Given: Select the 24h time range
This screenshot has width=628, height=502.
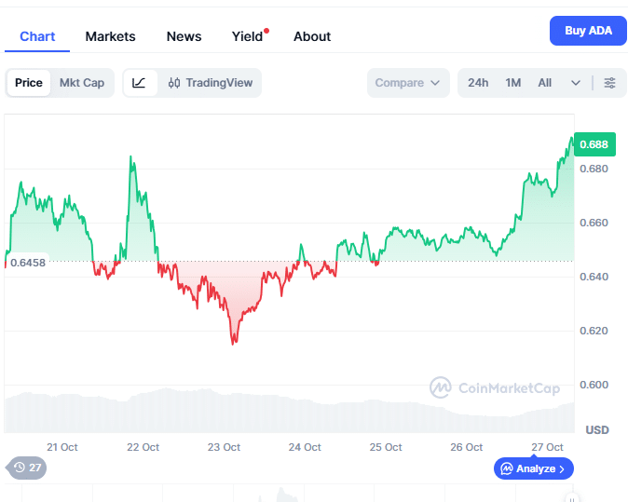Looking at the screenshot, I should (478, 83).
